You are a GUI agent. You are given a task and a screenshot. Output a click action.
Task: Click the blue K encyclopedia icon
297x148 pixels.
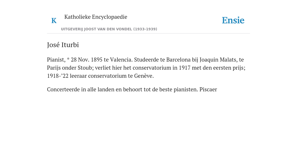point(54,21)
